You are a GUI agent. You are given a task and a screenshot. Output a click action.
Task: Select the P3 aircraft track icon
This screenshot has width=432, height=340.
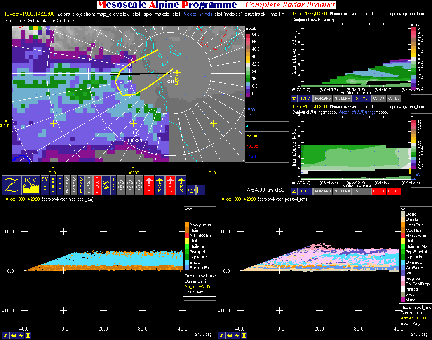point(181,185)
